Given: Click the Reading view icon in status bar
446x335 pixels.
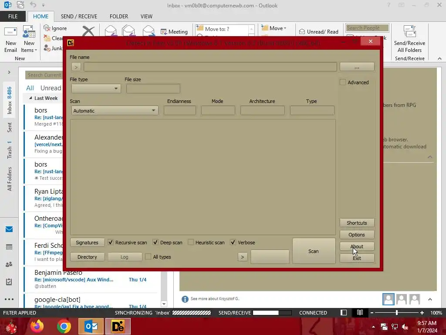Looking at the screenshot, I should tap(360, 313).
